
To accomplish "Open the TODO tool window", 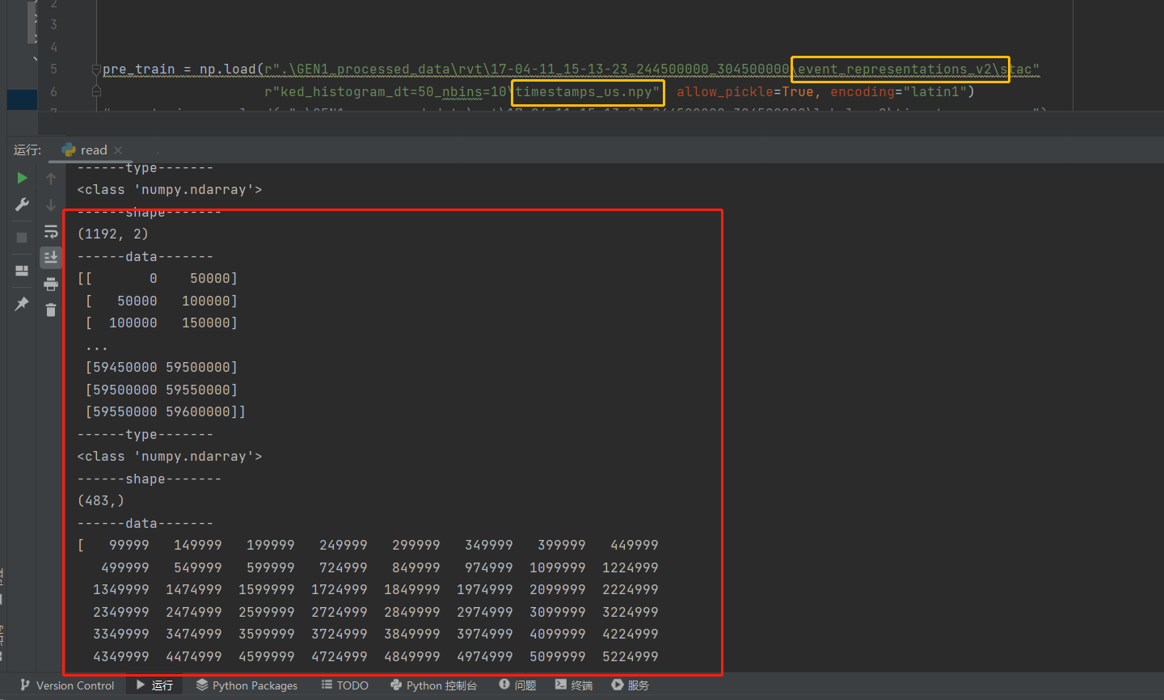I will [344, 685].
